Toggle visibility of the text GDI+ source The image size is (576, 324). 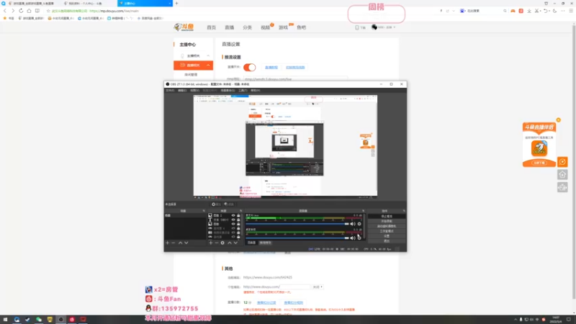(233, 220)
